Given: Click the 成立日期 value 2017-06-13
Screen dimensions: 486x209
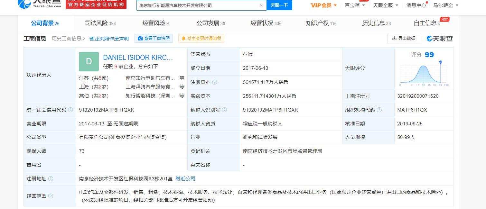Looking at the screenshot, I should (256, 68).
